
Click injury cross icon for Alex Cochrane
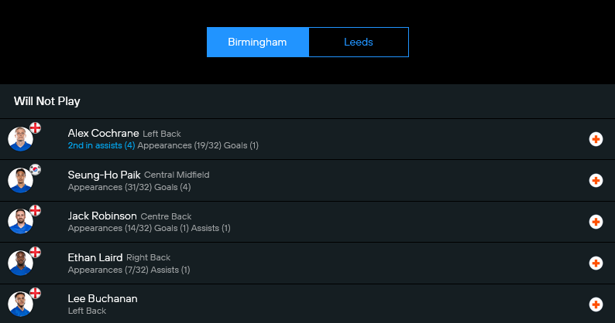tap(596, 139)
